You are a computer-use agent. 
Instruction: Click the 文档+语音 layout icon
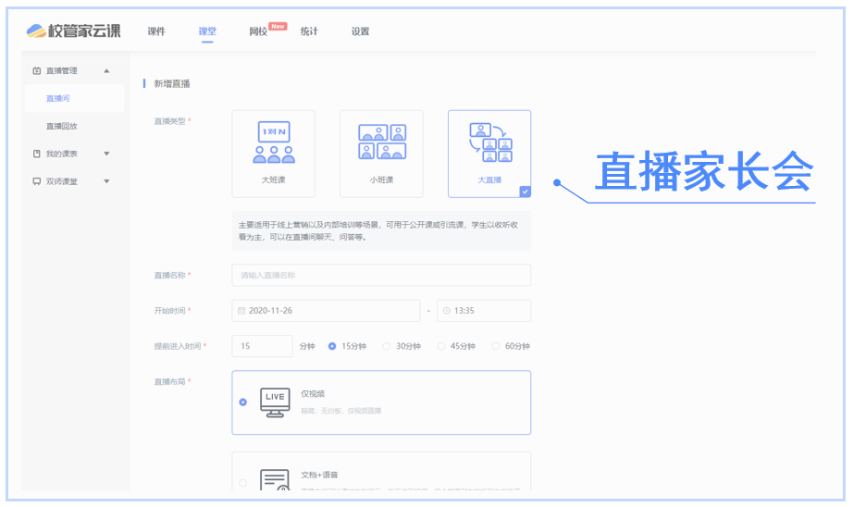coord(275,482)
